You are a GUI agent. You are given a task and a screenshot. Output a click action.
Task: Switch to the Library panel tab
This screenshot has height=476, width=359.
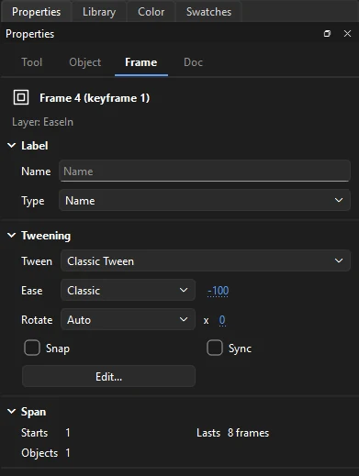pos(99,12)
